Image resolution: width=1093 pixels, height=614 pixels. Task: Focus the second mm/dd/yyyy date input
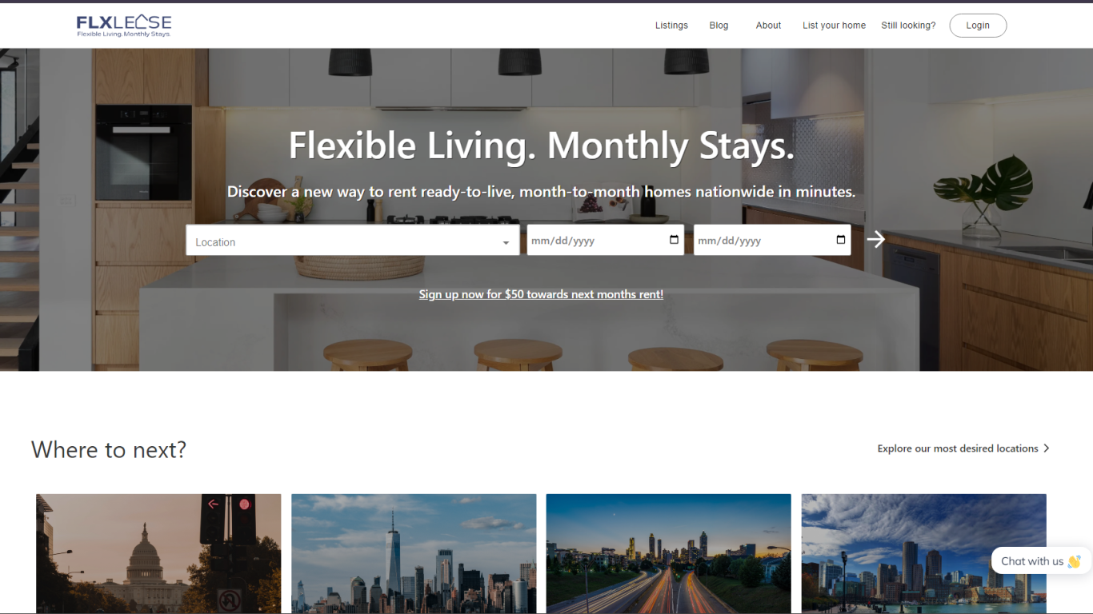[771, 240]
